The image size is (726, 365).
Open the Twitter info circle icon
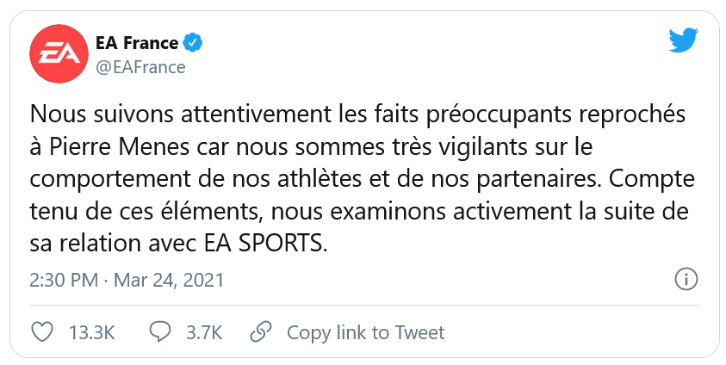click(x=686, y=280)
